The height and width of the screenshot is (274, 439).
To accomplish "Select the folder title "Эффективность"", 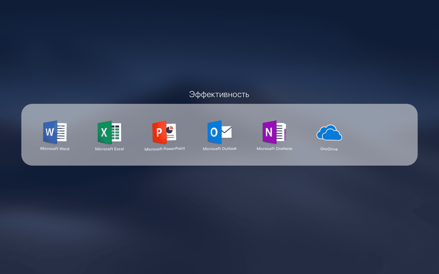I will (x=219, y=94).
